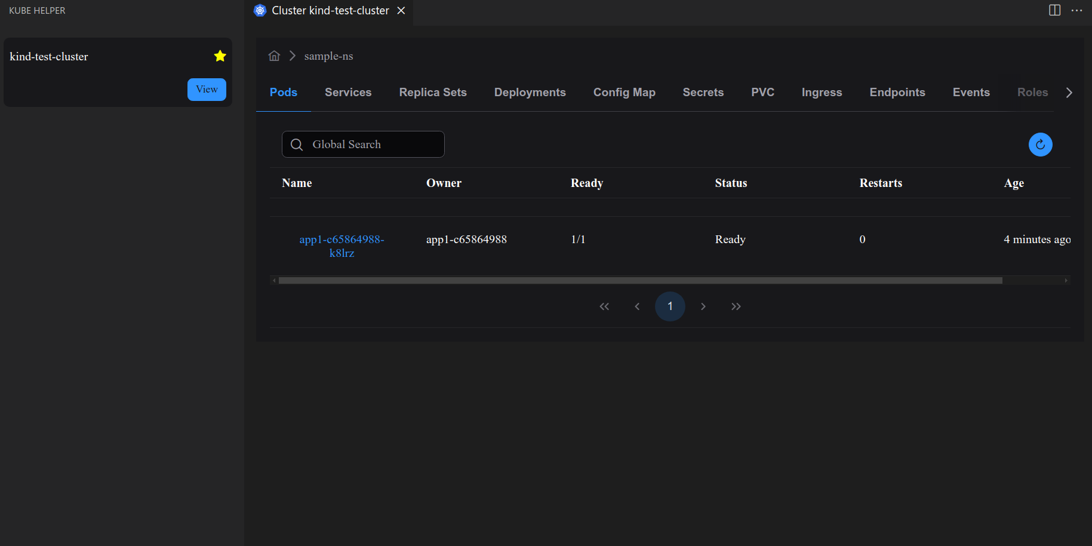
Task: Switch to the Events tab
Action: tap(971, 93)
